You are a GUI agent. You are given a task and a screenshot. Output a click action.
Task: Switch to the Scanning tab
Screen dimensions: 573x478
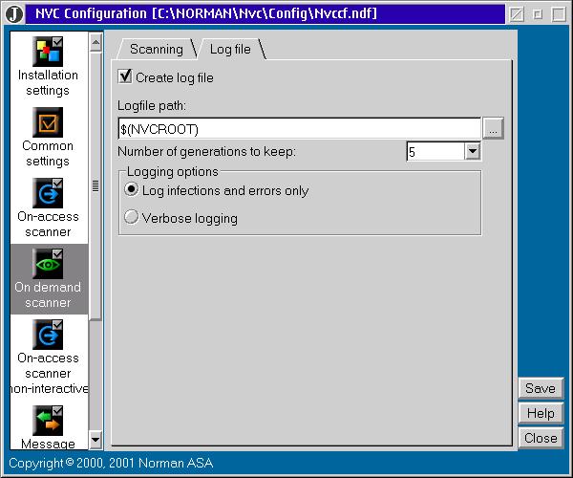point(157,49)
